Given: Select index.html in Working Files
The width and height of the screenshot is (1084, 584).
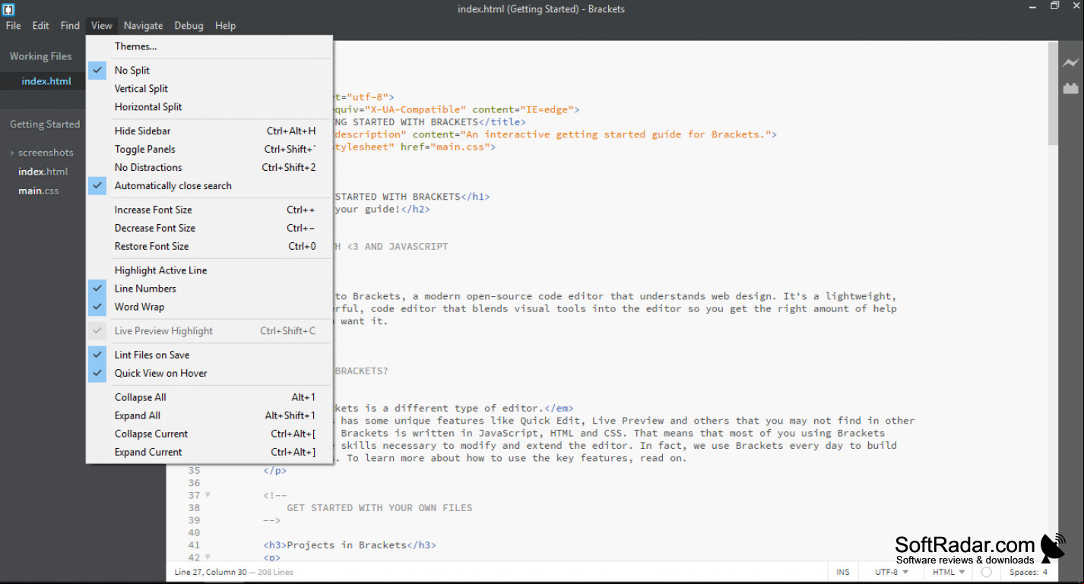Looking at the screenshot, I should coord(46,81).
